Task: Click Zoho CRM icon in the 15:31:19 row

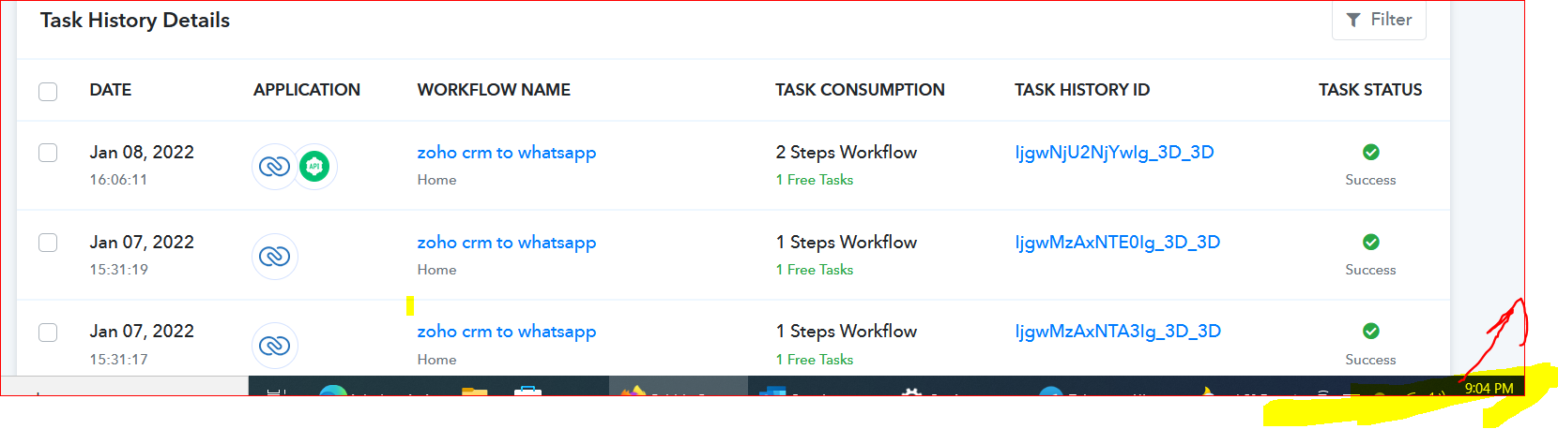Action: (274, 257)
